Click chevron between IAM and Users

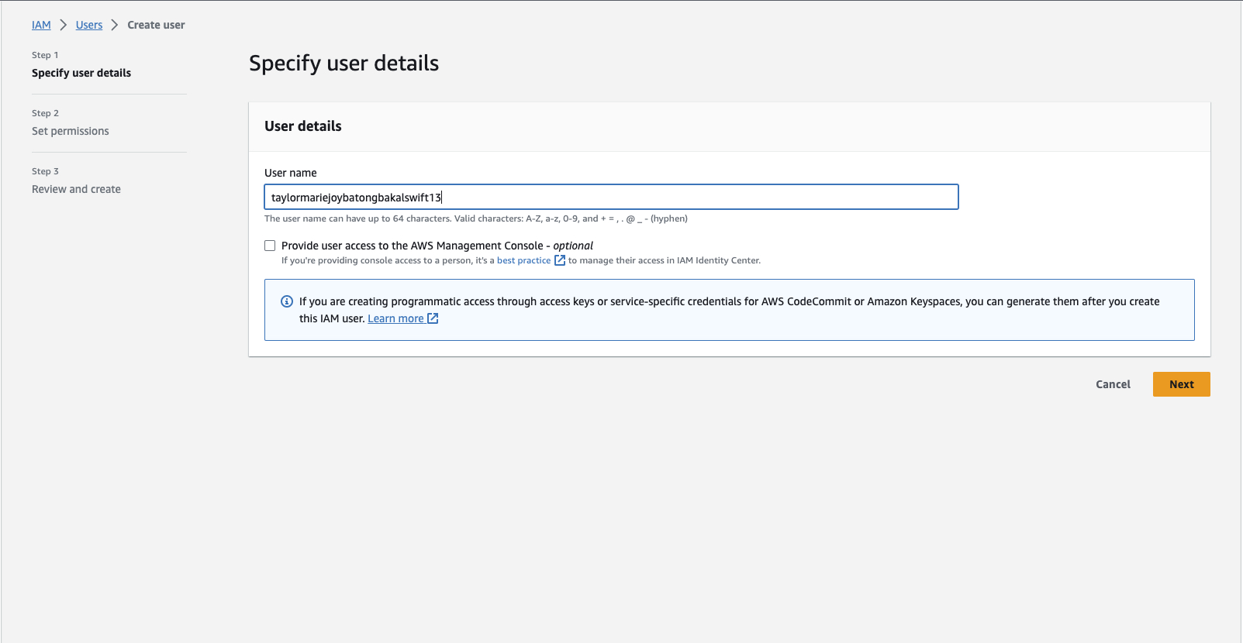tap(64, 25)
